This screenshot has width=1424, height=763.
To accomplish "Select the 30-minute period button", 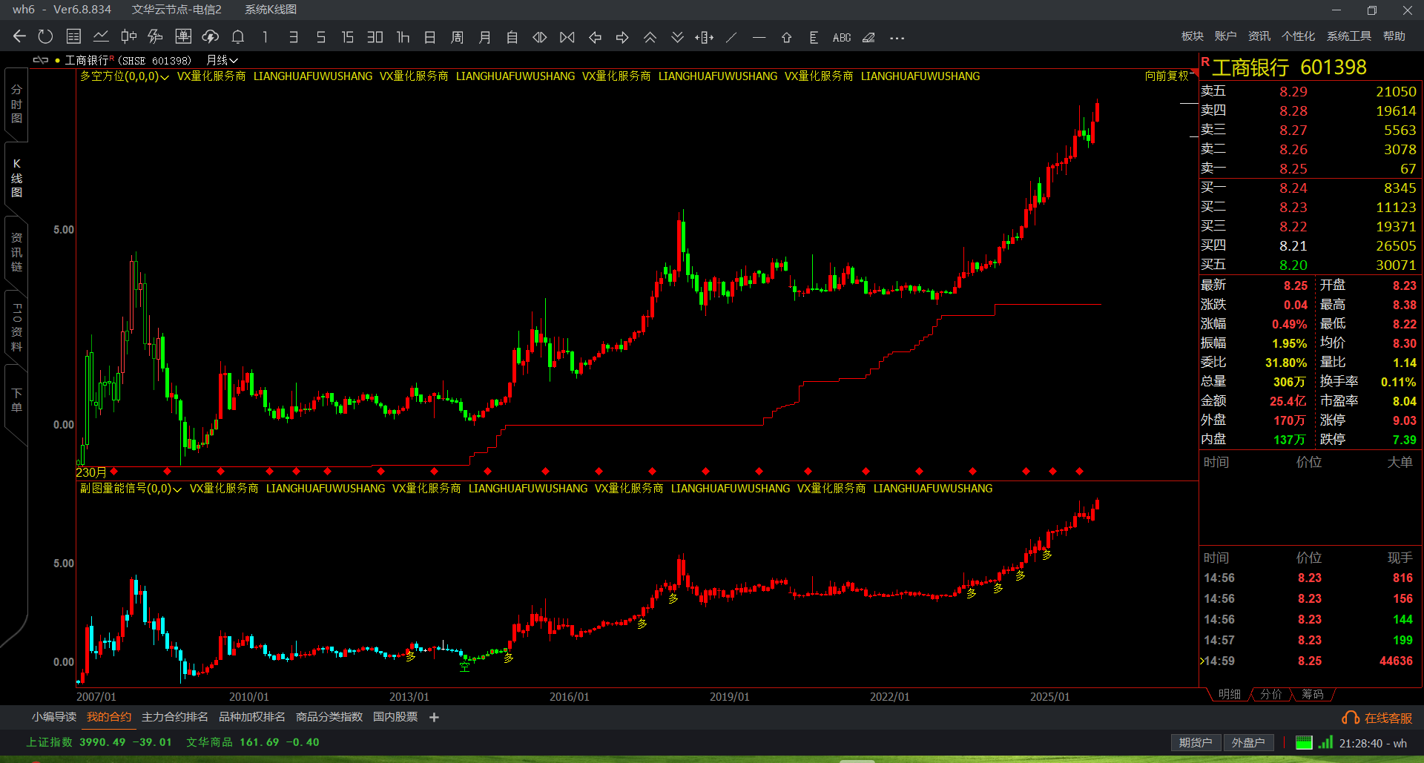I will pos(375,37).
